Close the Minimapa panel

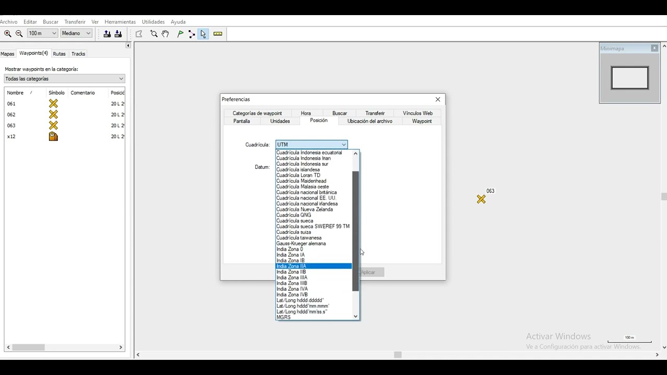(x=654, y=48)
